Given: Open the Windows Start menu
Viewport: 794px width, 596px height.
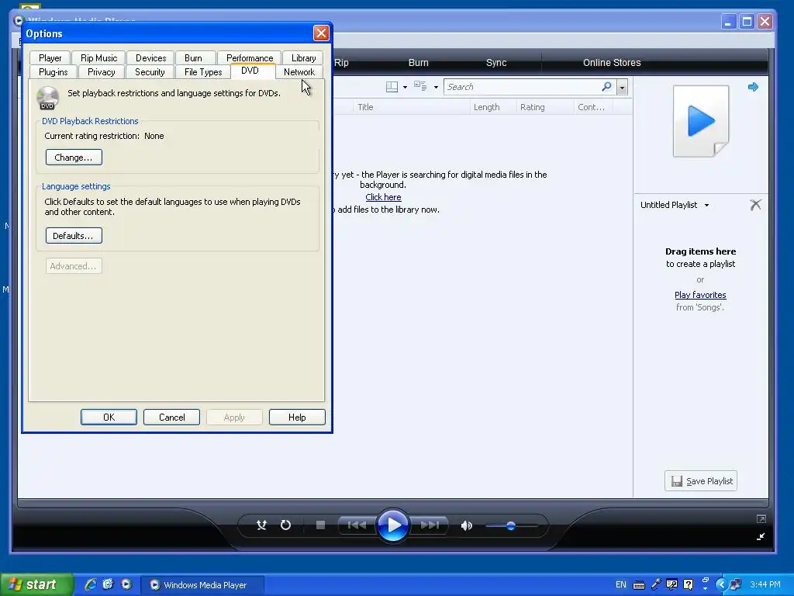Looking at the screenshot, I should [36, 584].
